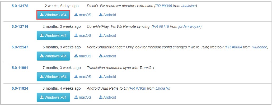Visit JosJuice's profile link
The width and height of the screenshot is (272, 105).
(188, 6)
